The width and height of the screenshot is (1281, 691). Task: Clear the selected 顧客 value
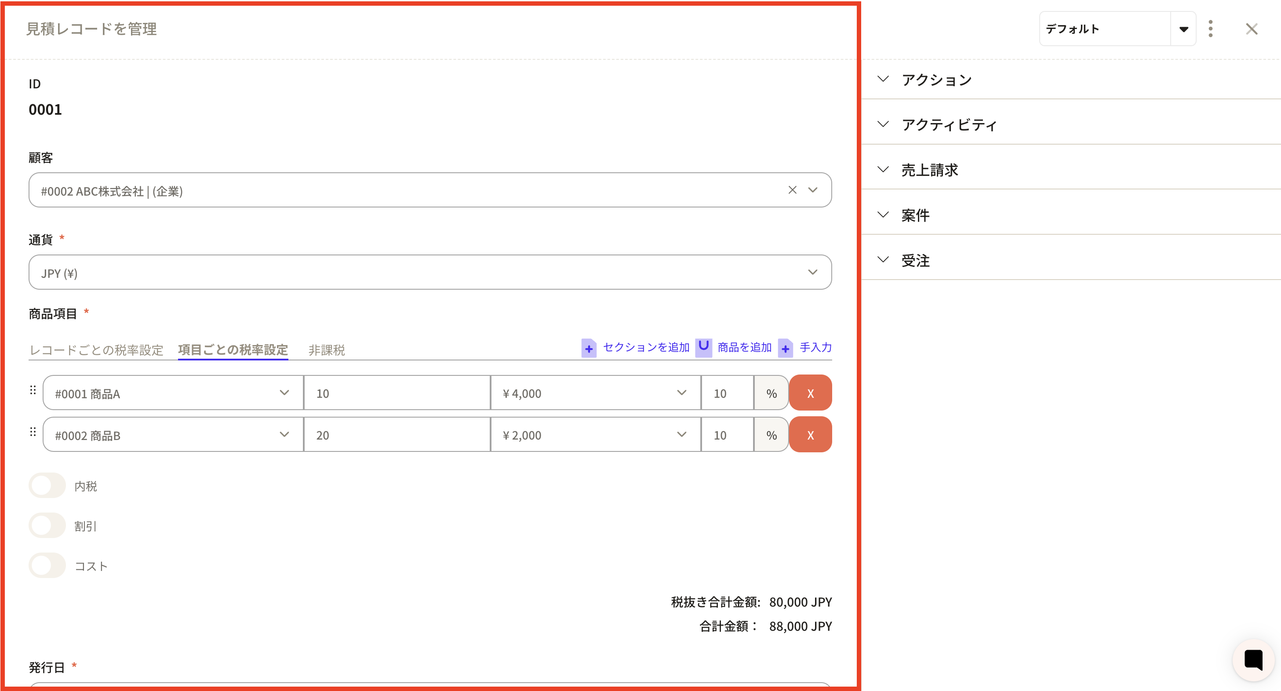coord(792,190)
